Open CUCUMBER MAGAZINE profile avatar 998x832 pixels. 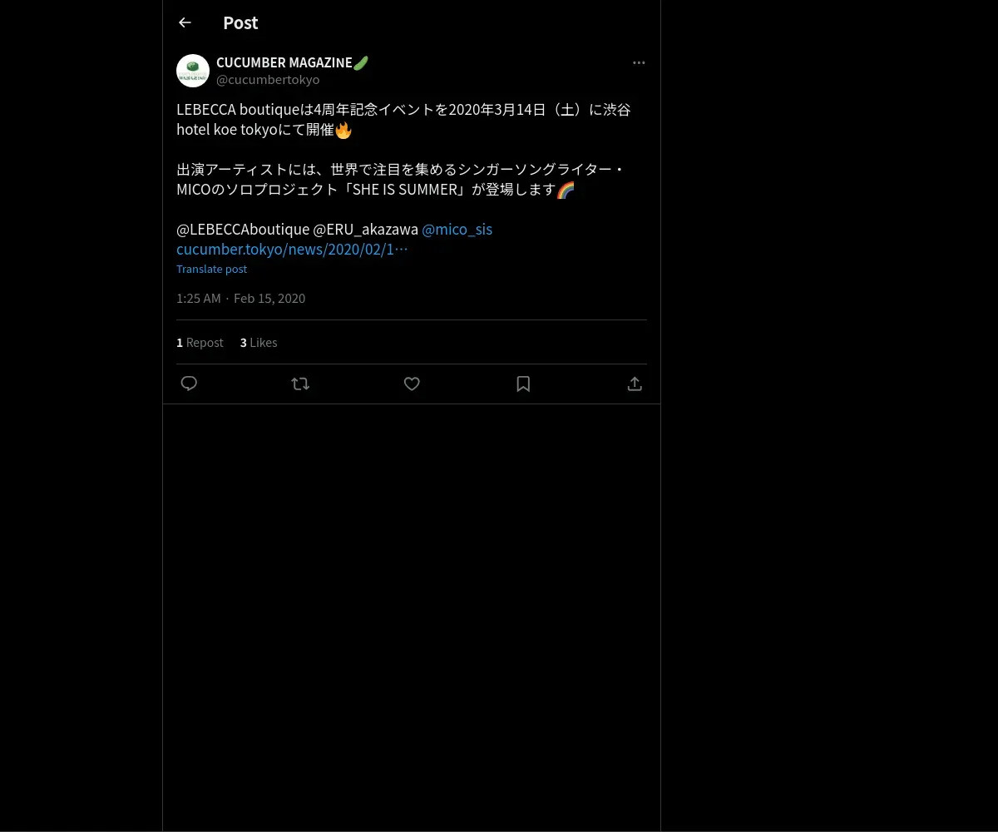(x=193, y=71)
